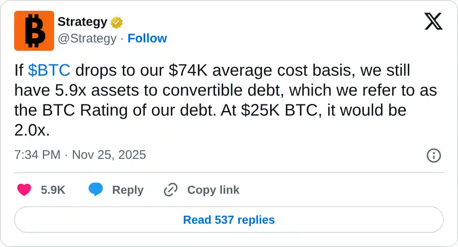Click the blue reply bubble icon
This screenshot has width=458, height=247.
[96, 190]
